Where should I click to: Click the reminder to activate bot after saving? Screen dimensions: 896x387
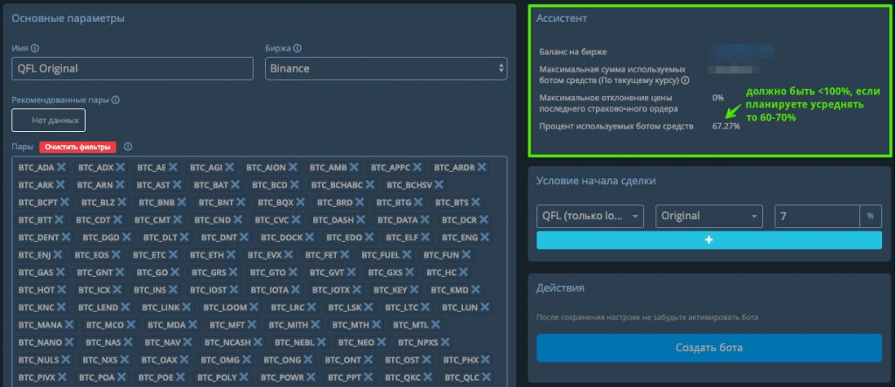click(x=647, y=317)
